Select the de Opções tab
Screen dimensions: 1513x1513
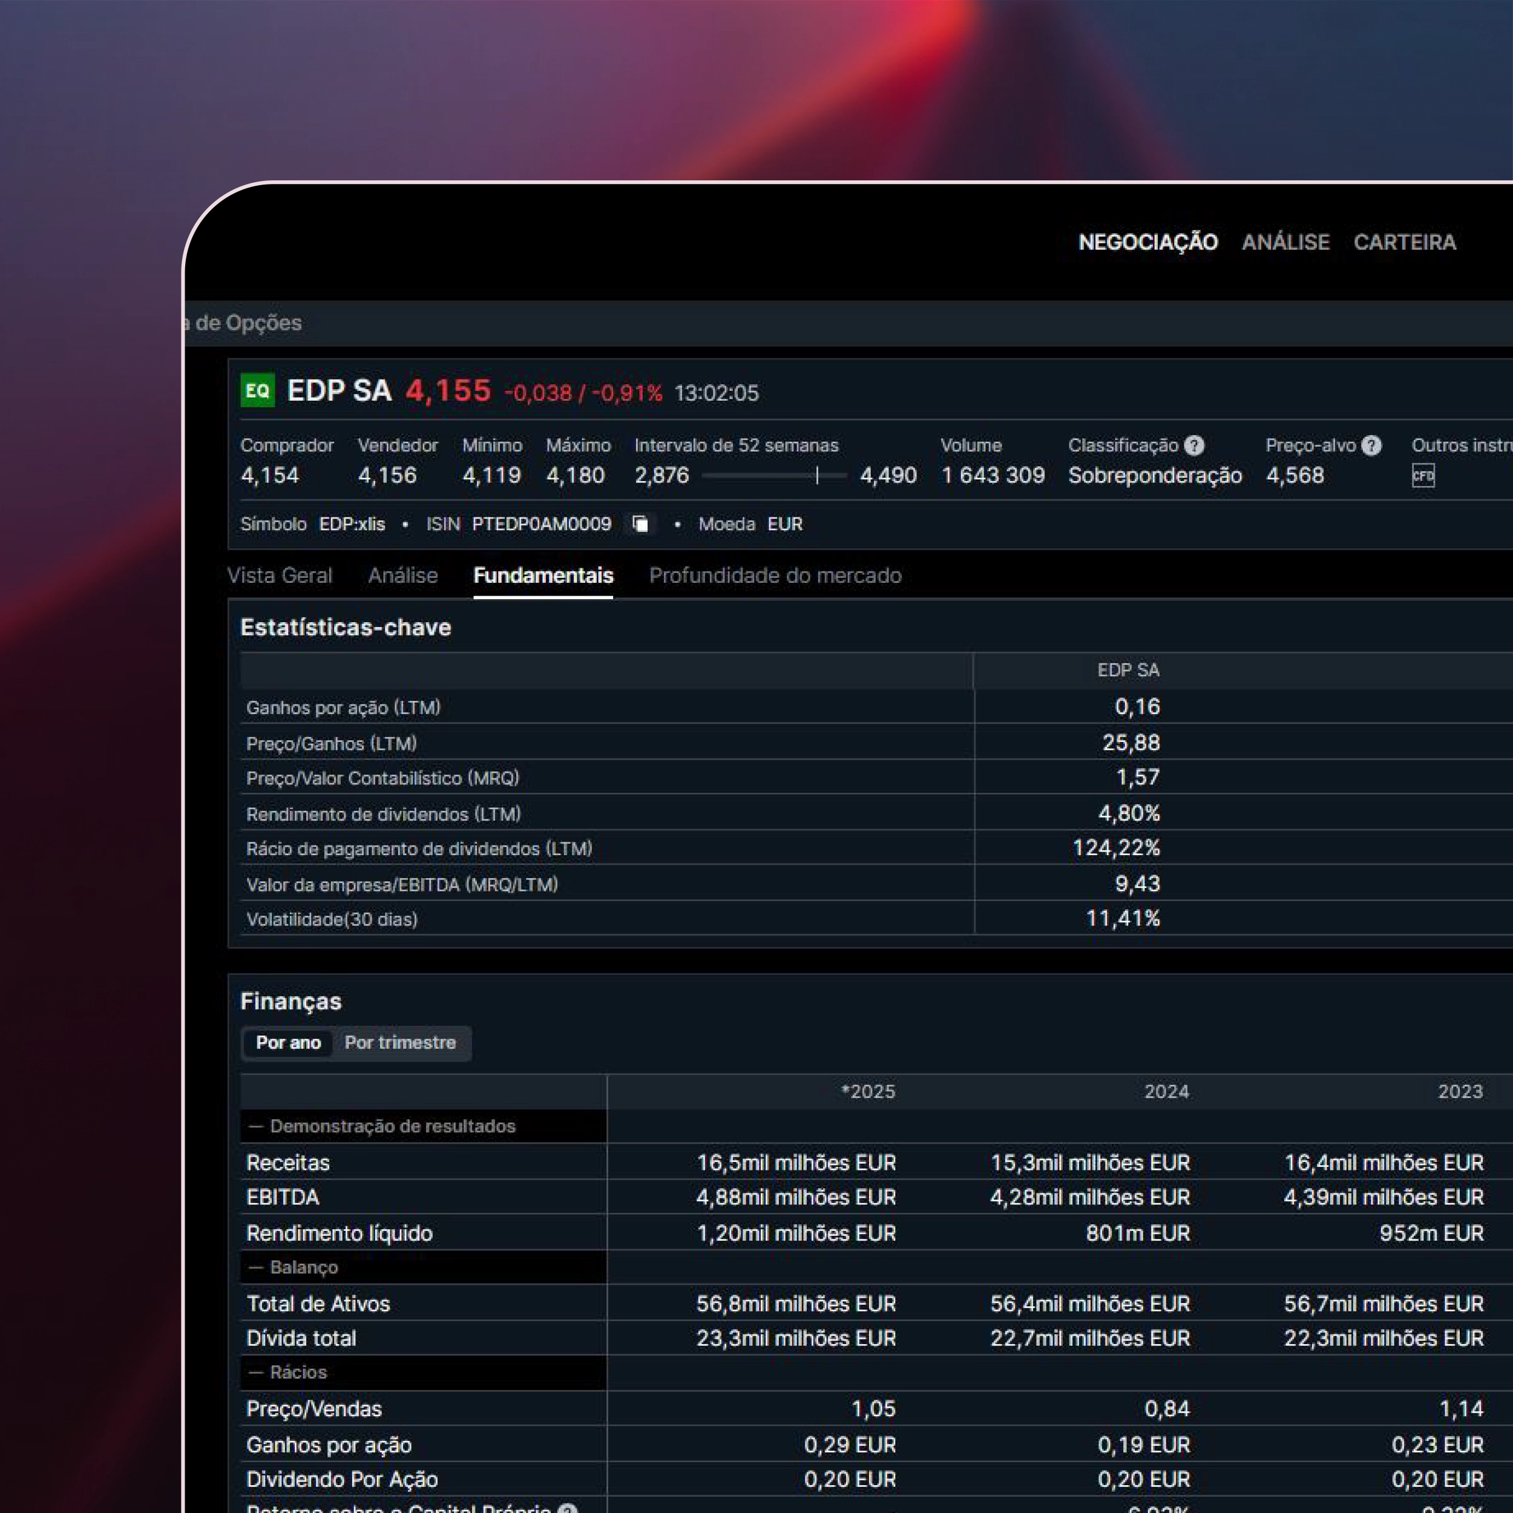click(x=243, y=323)
